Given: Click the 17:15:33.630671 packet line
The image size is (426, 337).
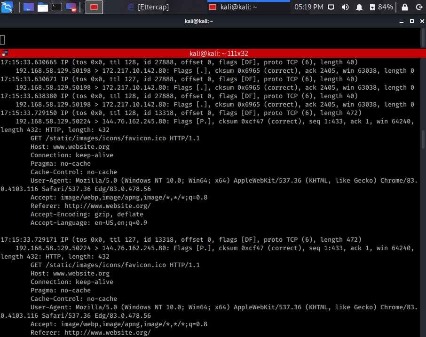Looking at the screenshot, I should [x=179, y=79].
